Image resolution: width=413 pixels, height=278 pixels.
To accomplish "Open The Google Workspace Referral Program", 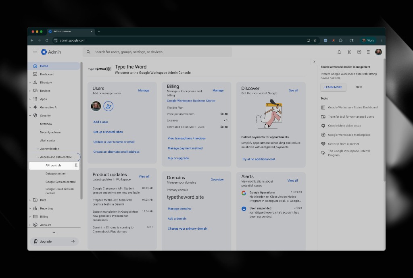I will pyautogui.click(x=346, y=153).
